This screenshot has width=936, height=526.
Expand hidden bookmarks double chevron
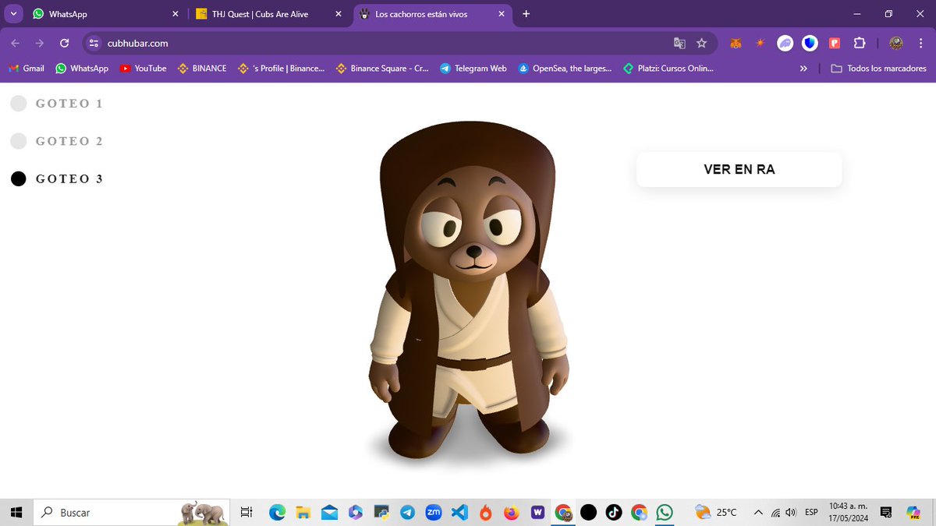pos(803,69)
